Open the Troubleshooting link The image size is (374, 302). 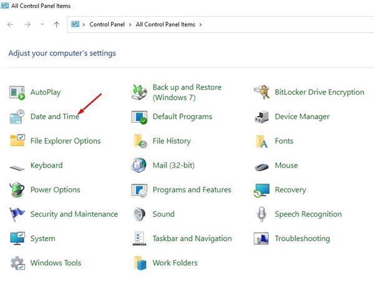(x=302, y=238)
